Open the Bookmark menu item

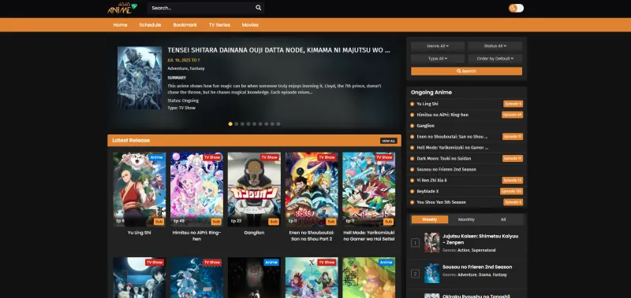tap(185, 25)
